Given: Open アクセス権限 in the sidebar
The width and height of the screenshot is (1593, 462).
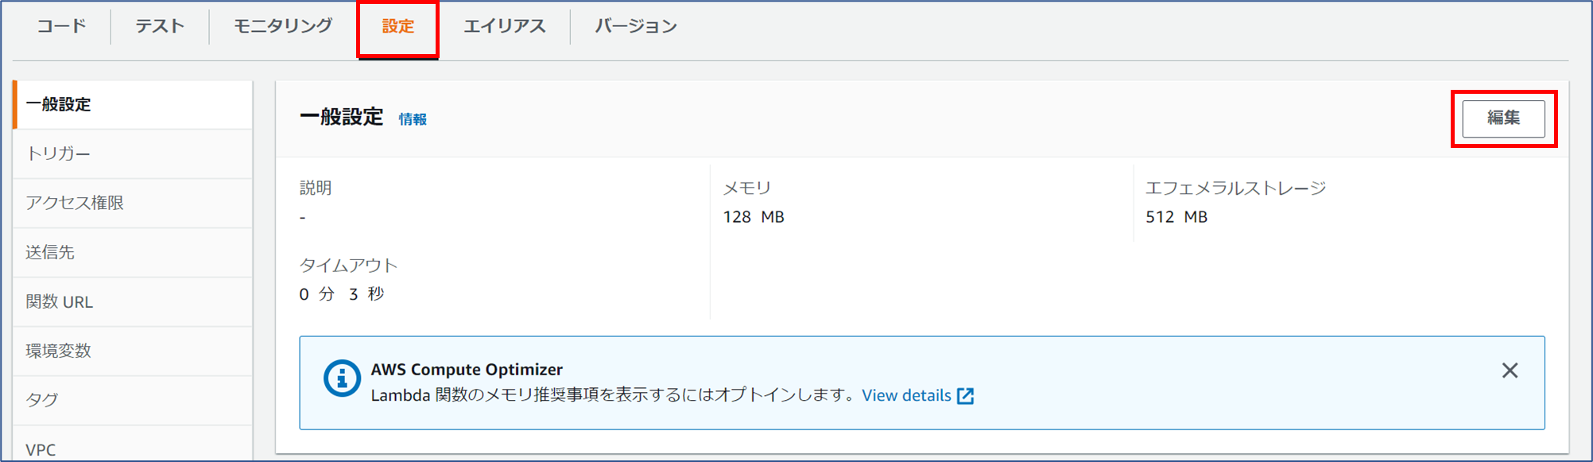Looking at the screenshot, I should pos(133,203).
